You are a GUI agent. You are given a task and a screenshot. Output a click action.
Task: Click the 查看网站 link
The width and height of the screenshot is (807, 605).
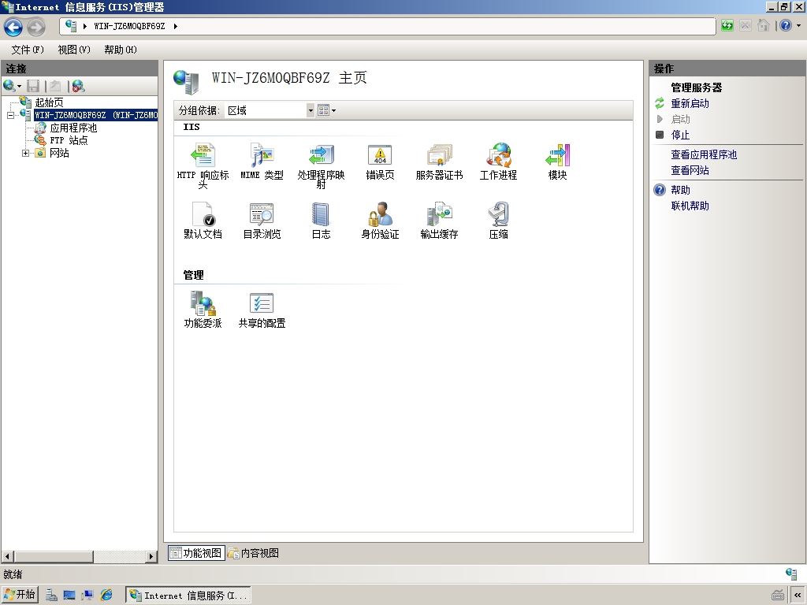(x=690, y=170)
